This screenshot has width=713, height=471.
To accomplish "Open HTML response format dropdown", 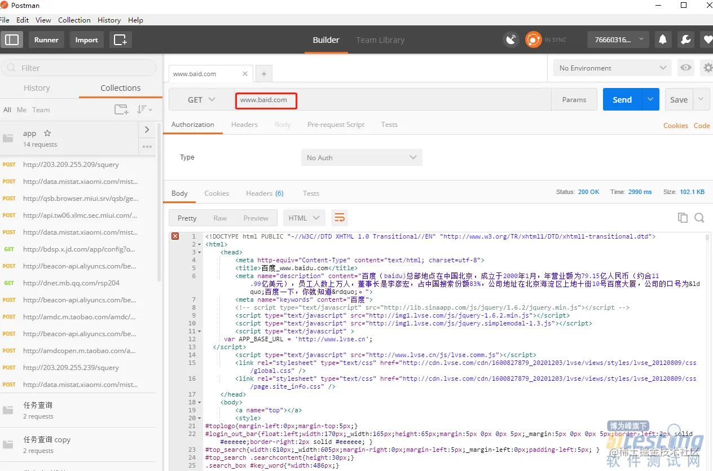I will pos(303,218).
